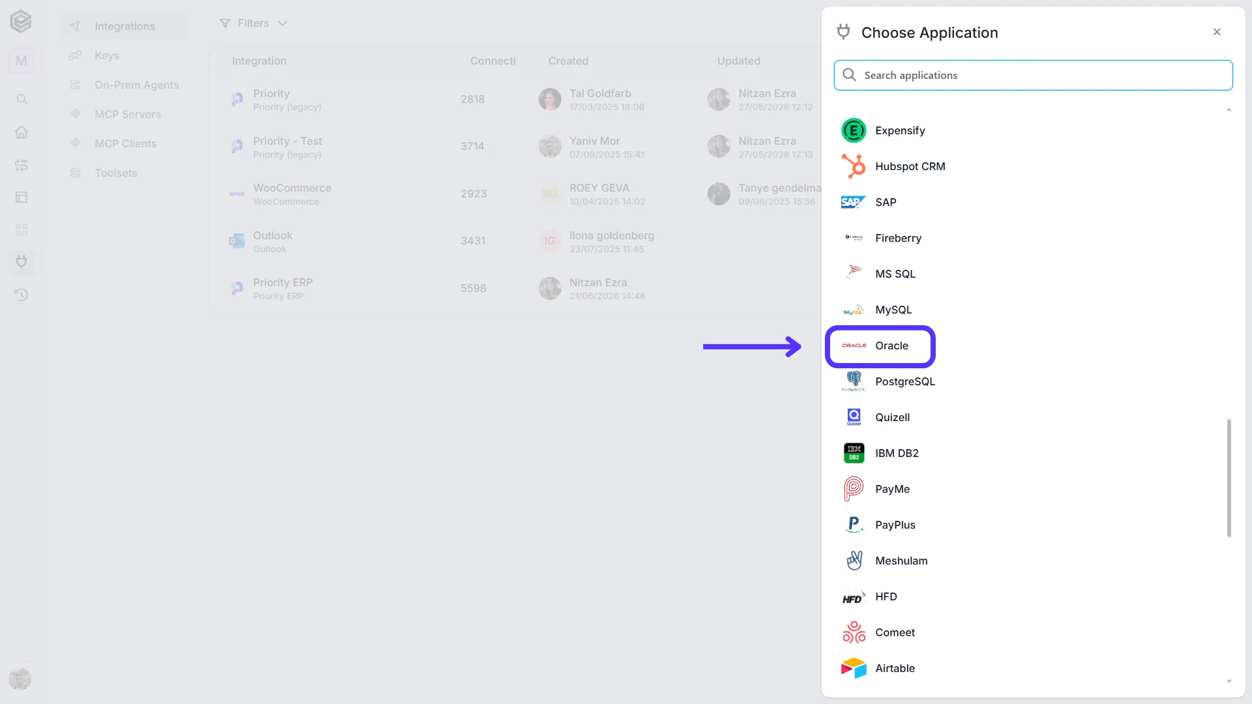Image resolution: width=1252 pixels, height=704 pixels.
Task: Select the Airtable application
Action: coord(895,668)
